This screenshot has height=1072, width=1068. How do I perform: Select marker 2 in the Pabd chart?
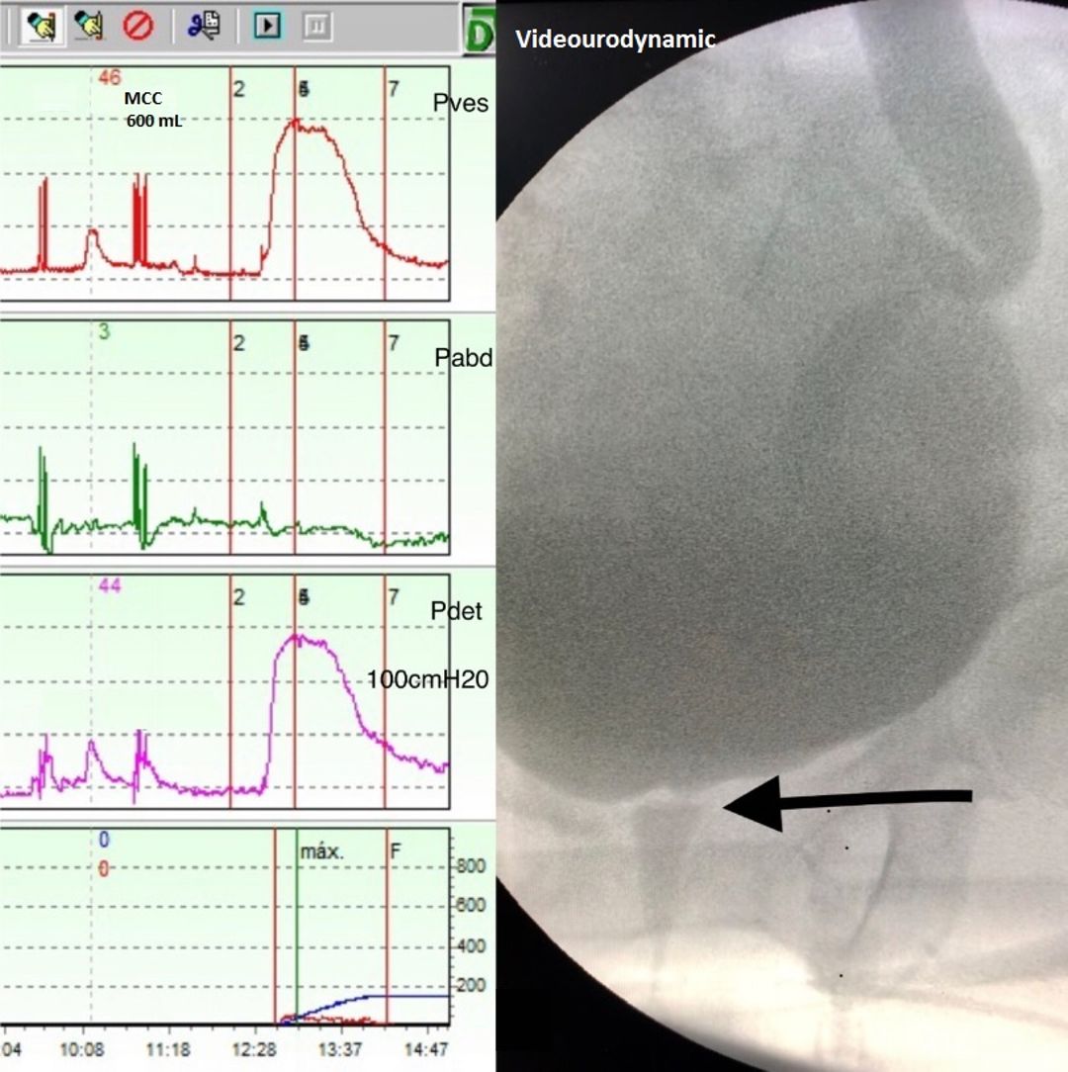(x=238, y=343)
